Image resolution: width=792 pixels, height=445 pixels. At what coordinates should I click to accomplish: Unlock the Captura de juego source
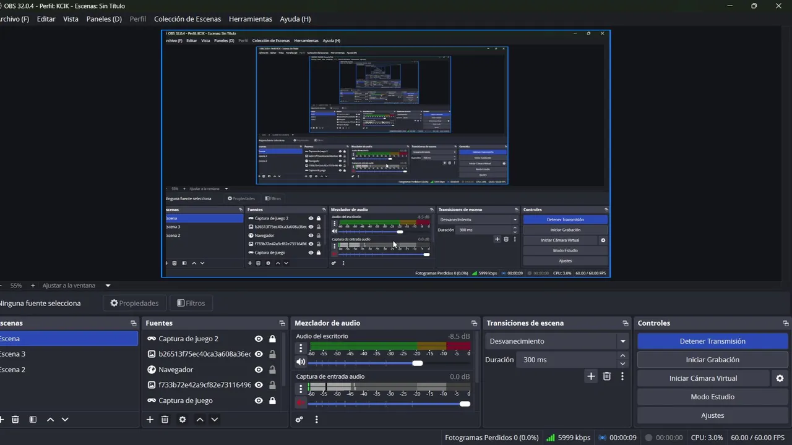pos(272,400)
